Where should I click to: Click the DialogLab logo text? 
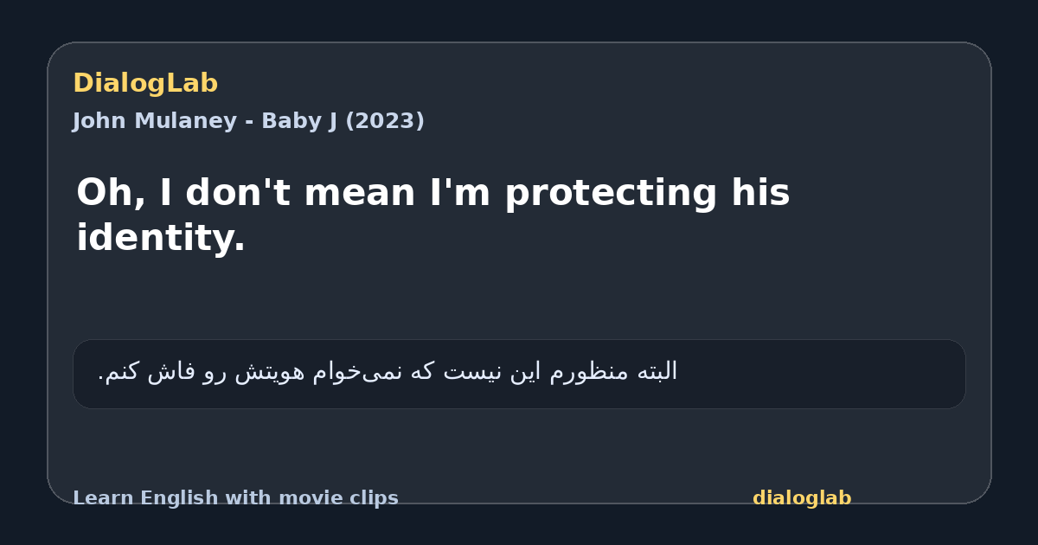click(145, 83)
